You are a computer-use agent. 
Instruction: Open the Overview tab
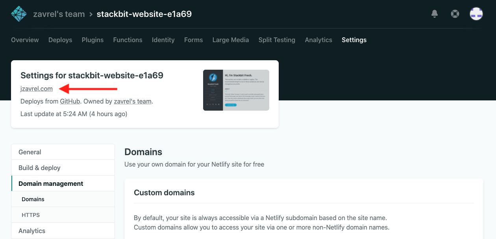click(25, 40)
